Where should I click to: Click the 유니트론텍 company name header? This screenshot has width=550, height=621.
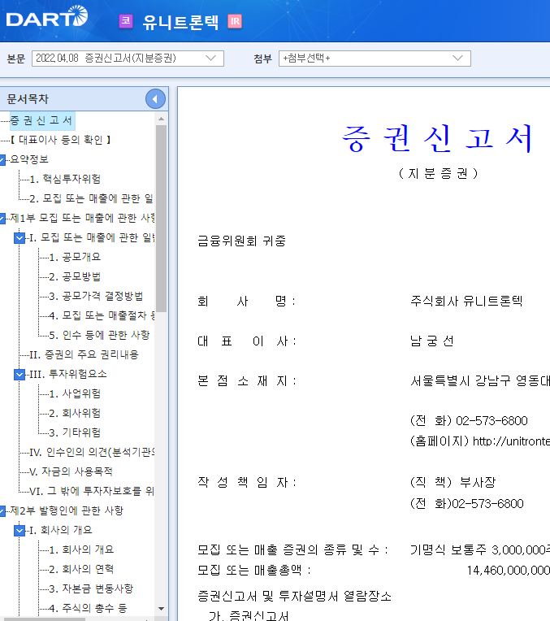(x=180, y=22)
